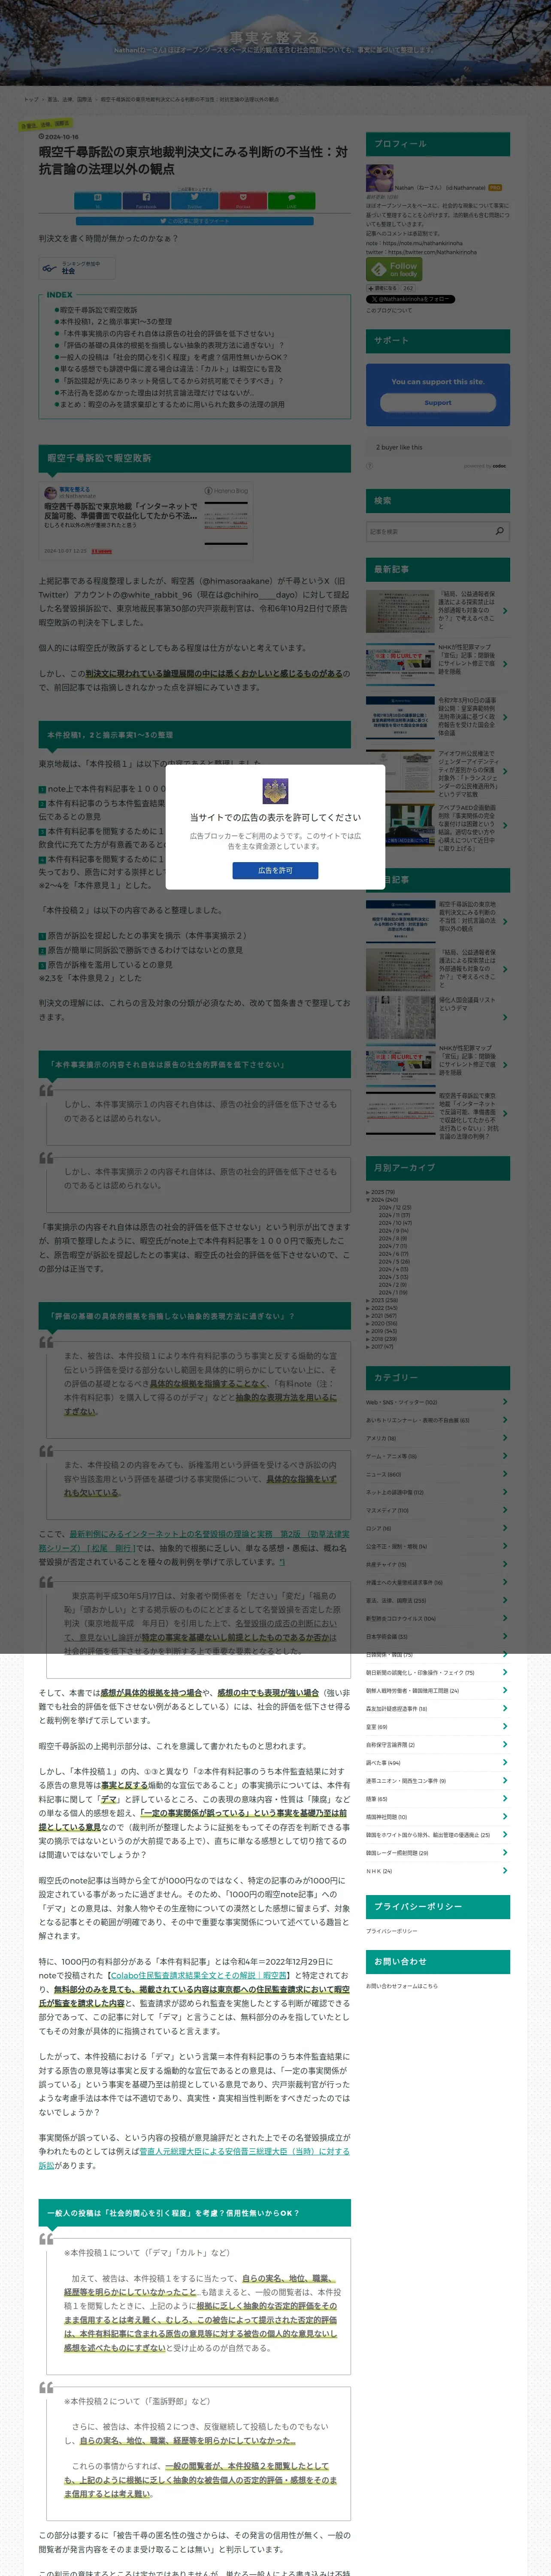
Task: Save article to Pocket
Action: 243,201
